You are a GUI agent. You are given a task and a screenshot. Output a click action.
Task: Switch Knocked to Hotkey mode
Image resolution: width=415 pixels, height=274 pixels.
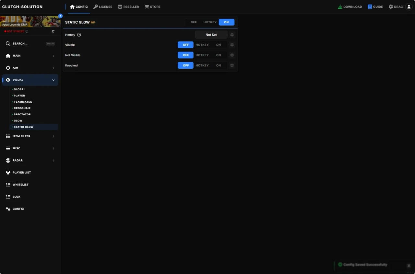[202, 65]
